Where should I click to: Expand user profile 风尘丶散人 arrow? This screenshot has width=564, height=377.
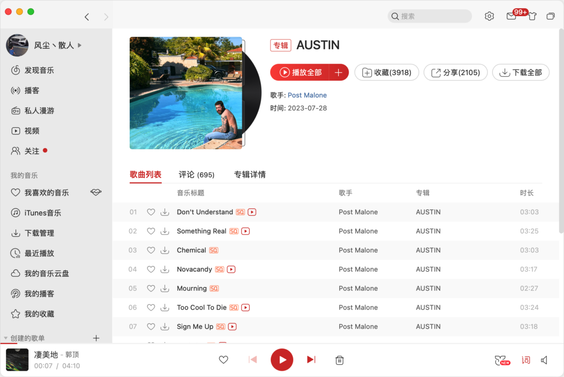[x=79, y=45]
